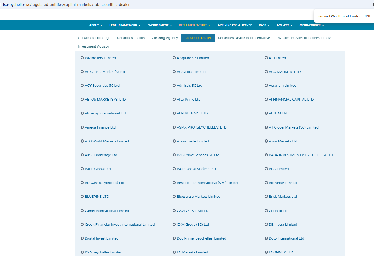
Task: Switch to the Investment Advisor tab
Action: tap(94, 46)
